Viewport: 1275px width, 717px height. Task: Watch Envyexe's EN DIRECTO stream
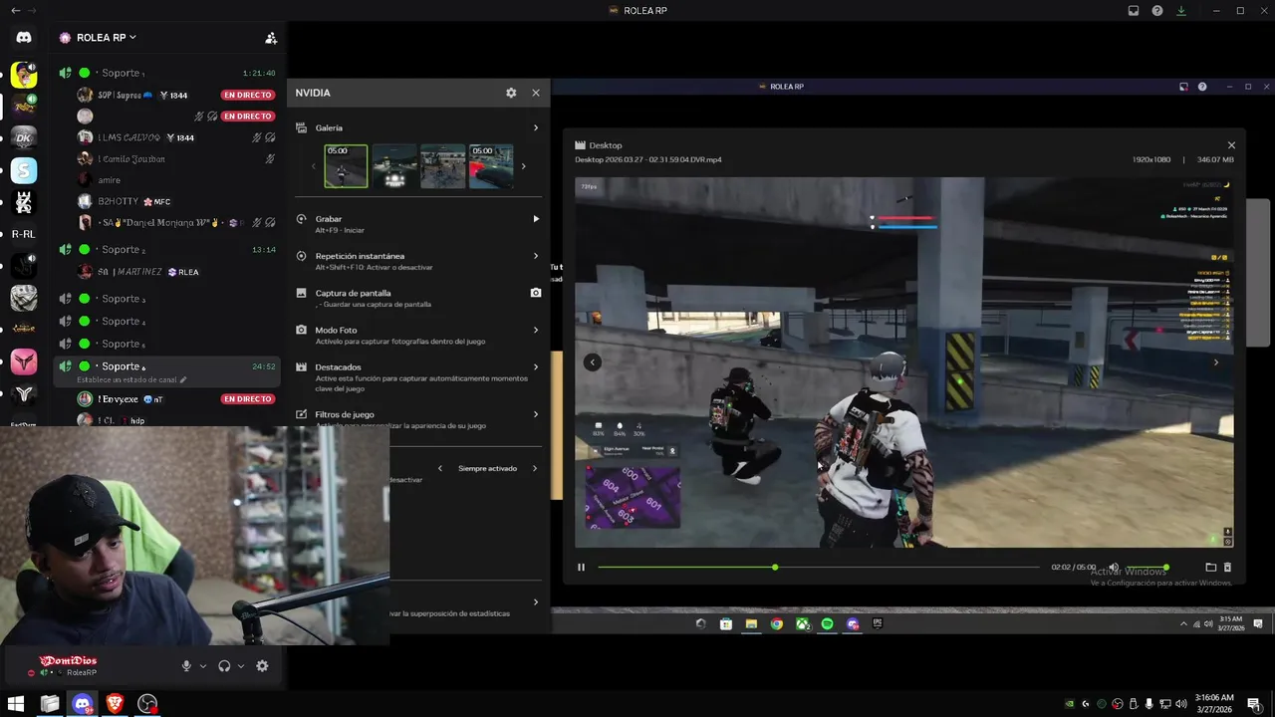click(247, 399)
